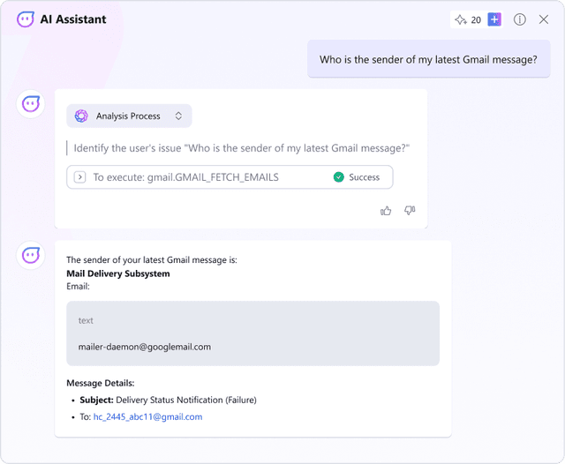This screenshot has height=464, width=565.
Task: Click the assistant avatar beside the sender answer
Action: point(31,256)
